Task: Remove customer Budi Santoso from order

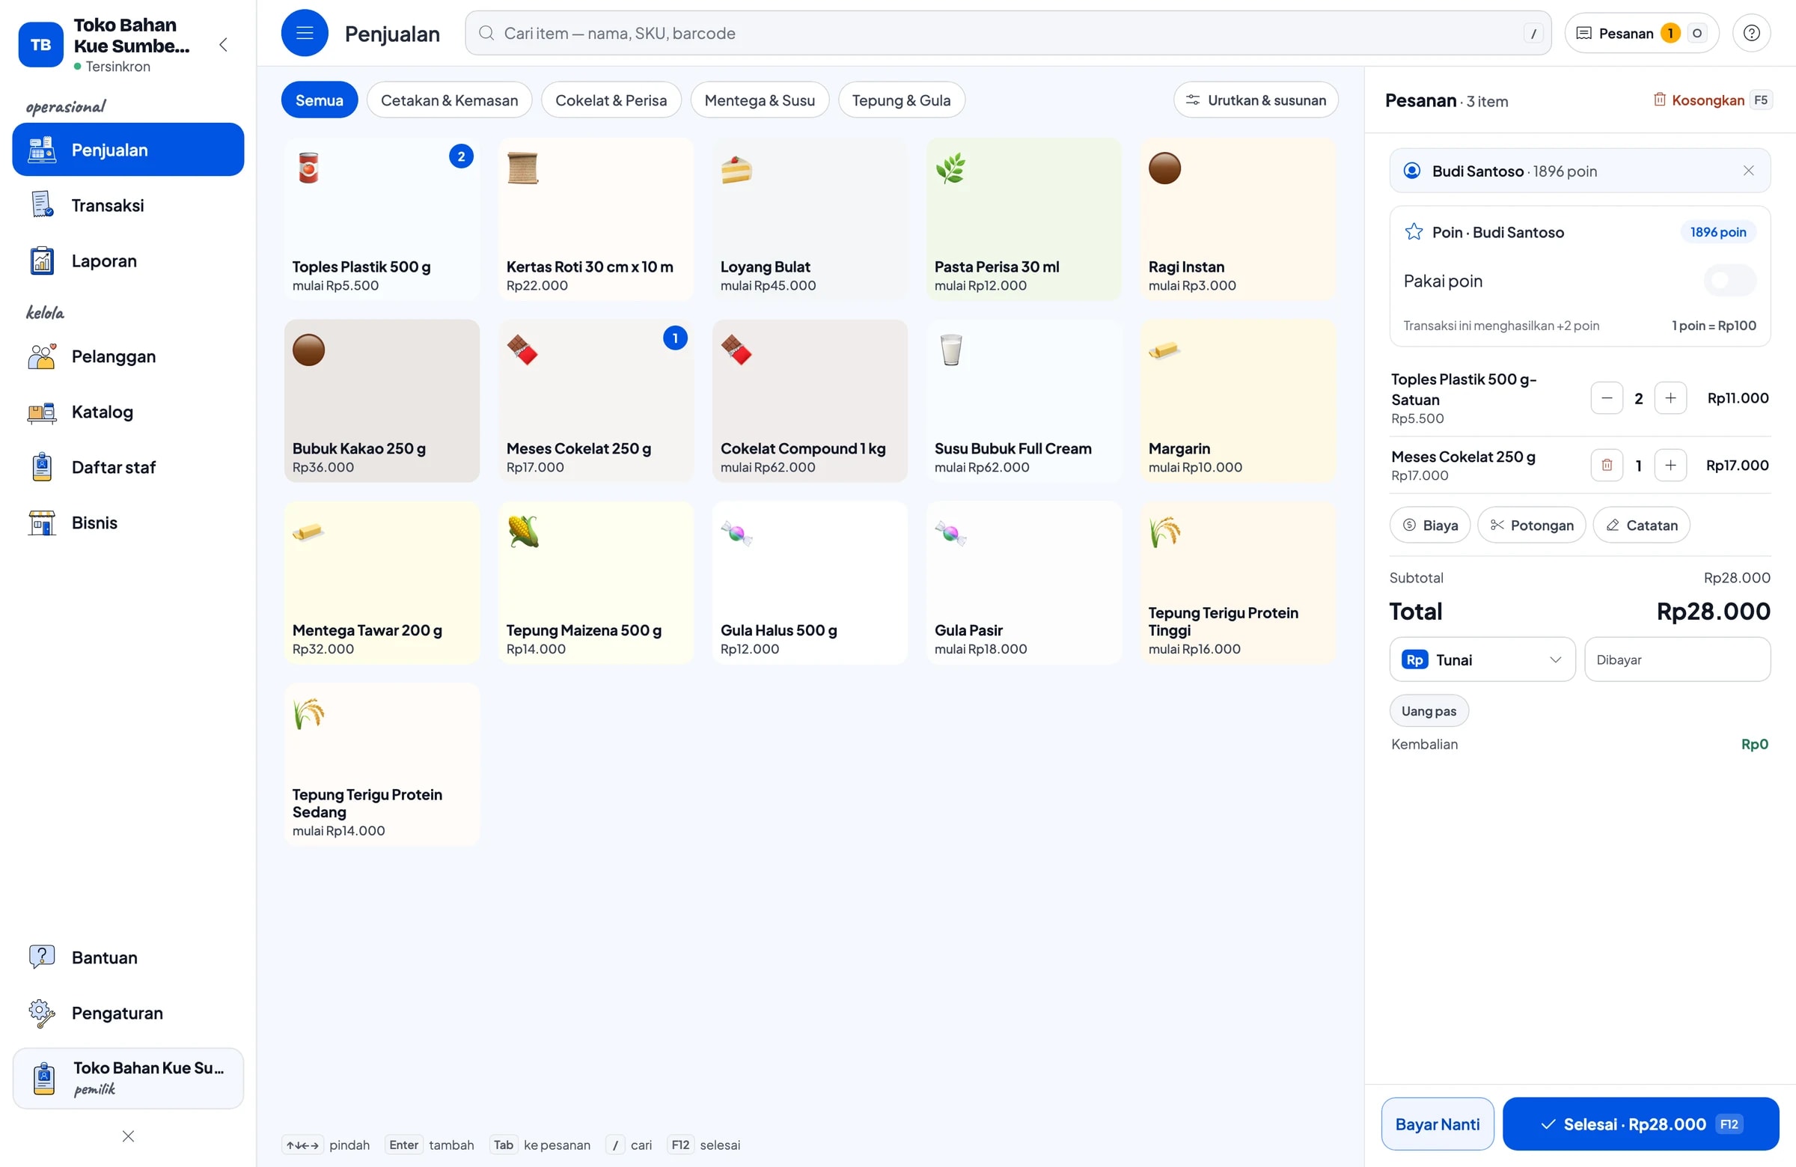Action: pyautogui.click(x=1747, y=171)
